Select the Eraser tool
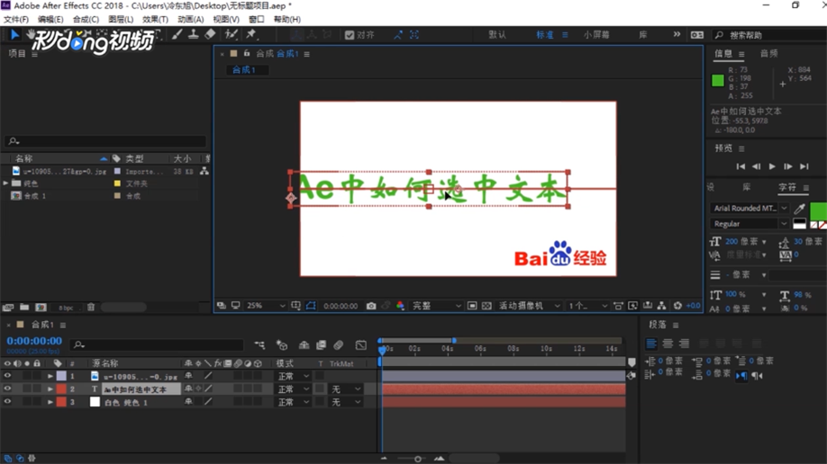This screenshot has height=464, width=827. (x=210, y=35)
